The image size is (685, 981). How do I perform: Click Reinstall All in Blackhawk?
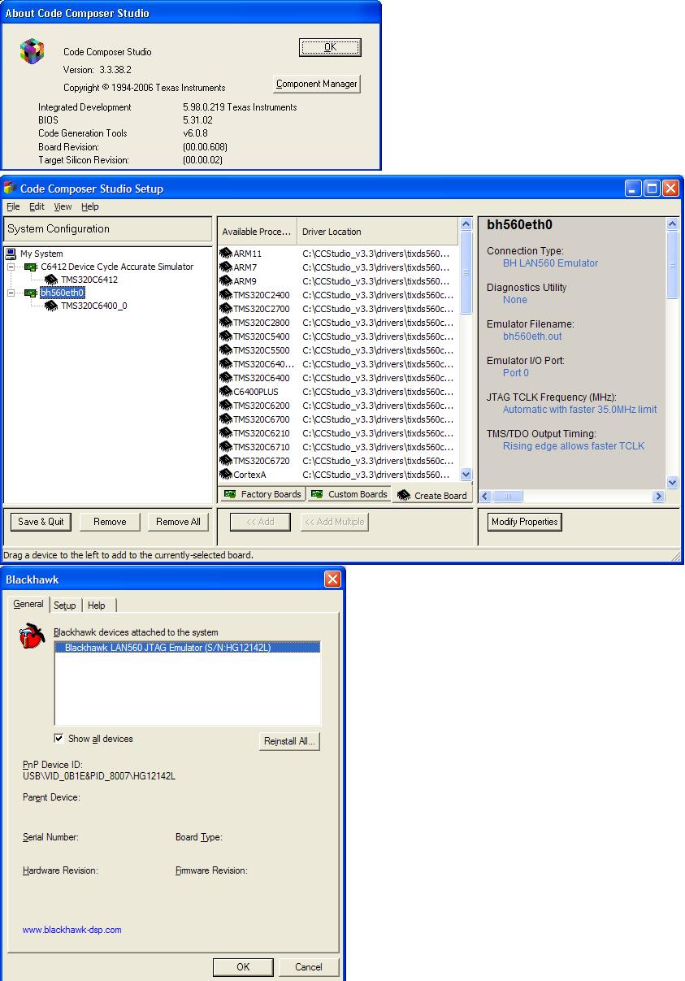[x=289, y=741]
